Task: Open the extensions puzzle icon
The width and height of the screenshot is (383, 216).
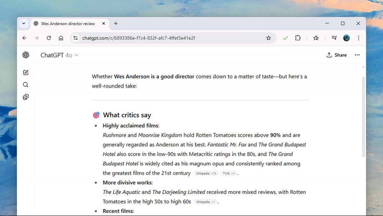Action: click(x=298, y=38)
